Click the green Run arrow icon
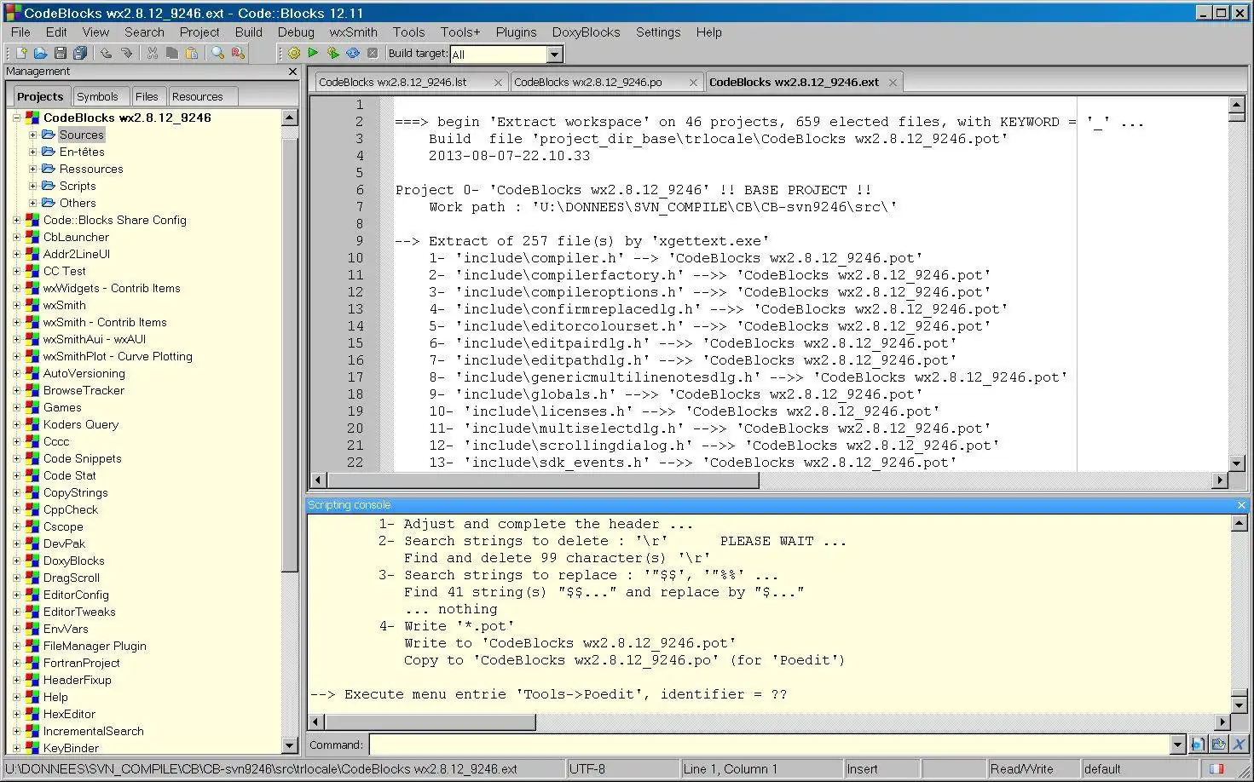The width and height of the screenshot is (1254, 782). (x=313, y=53)
